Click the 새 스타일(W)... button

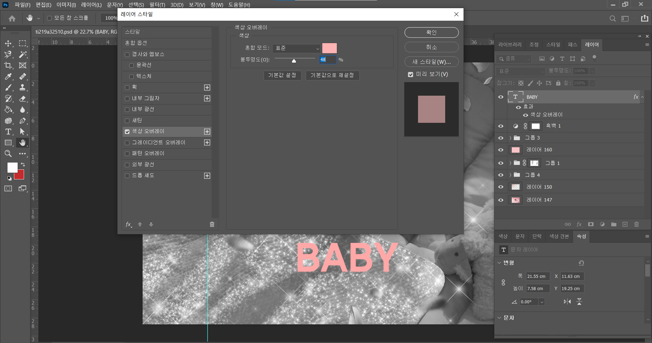[x=431, y=62]
